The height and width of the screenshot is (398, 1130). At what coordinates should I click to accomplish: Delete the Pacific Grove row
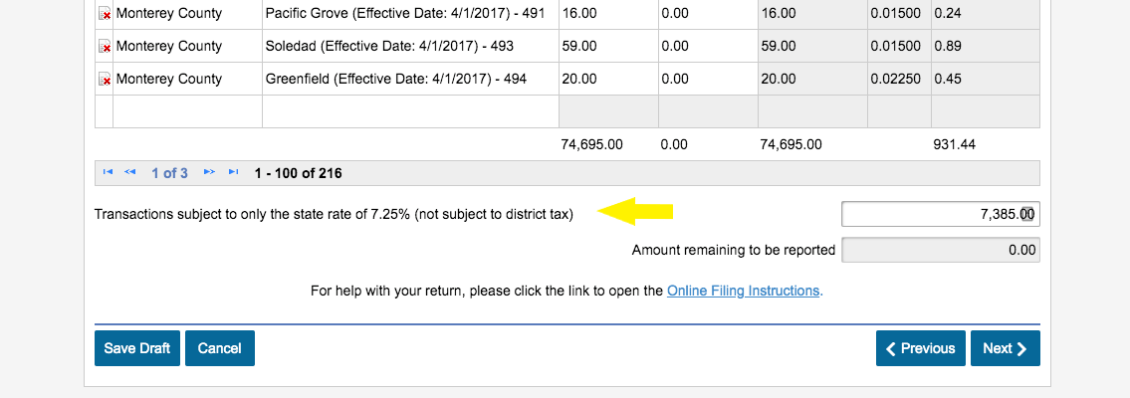point(105,15)
